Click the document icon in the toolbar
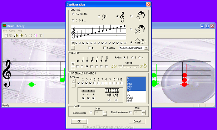The height and width of the screenshot is (130, 217). [6, 36]
